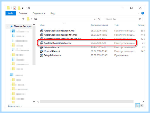The height and width of the screenshot is (113, 150).
Task: Click the AppleApplicationSupport64.msi installer icon
Action: tap(41, 35)
